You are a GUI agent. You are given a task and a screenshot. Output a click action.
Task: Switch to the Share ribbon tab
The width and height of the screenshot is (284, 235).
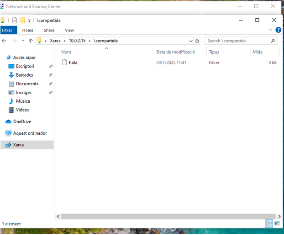coord(49,30)
